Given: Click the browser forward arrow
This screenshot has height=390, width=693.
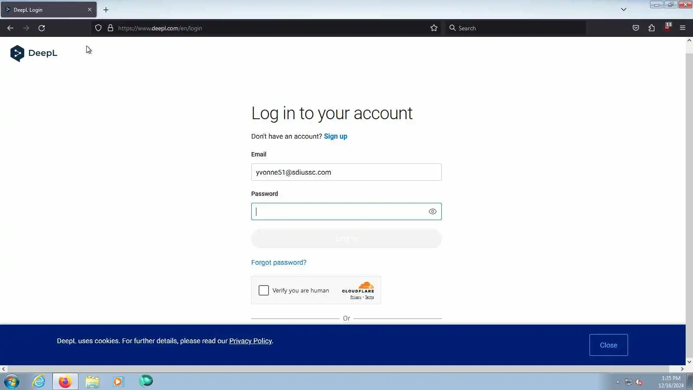Looking at the screenshot, I should (x=26, y=28).
